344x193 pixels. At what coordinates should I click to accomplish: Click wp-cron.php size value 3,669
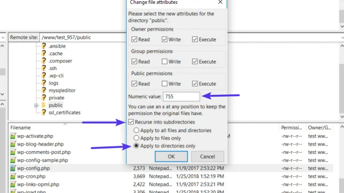click(139, 176)
